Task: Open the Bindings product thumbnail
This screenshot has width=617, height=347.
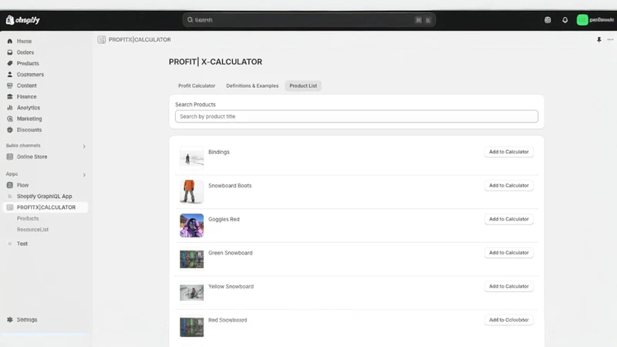Action: (191, 158)
